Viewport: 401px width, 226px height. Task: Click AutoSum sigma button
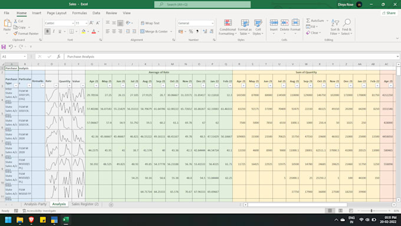(315, 21)
